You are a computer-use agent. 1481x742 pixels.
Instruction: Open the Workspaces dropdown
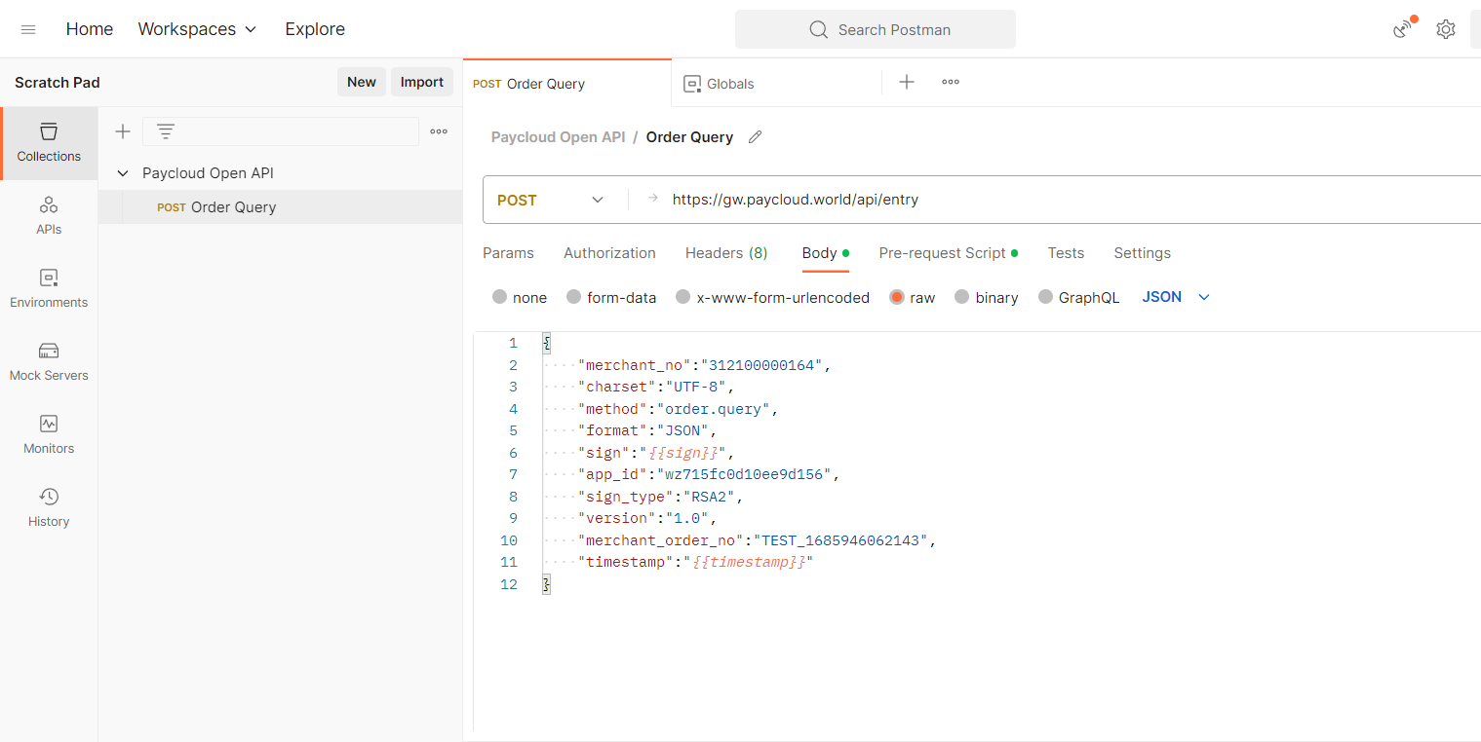tap(197, 29)
